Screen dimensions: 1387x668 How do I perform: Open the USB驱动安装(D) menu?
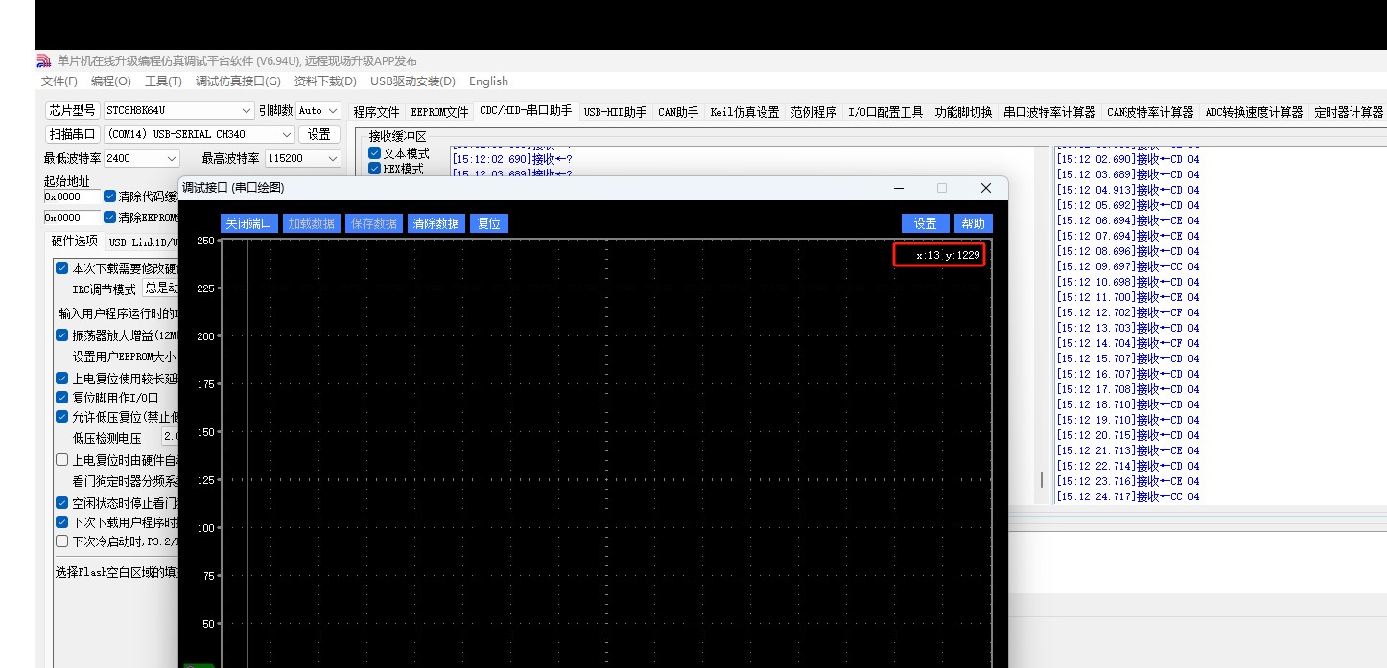pos(412,81)
